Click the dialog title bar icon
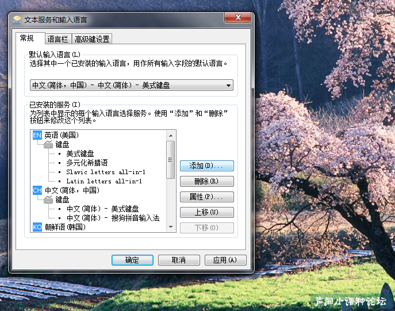Screen dimensions: 395x311 tap(17, 20)
